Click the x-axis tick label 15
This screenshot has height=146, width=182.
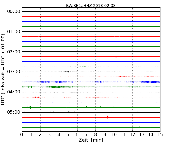click(160, 135)
